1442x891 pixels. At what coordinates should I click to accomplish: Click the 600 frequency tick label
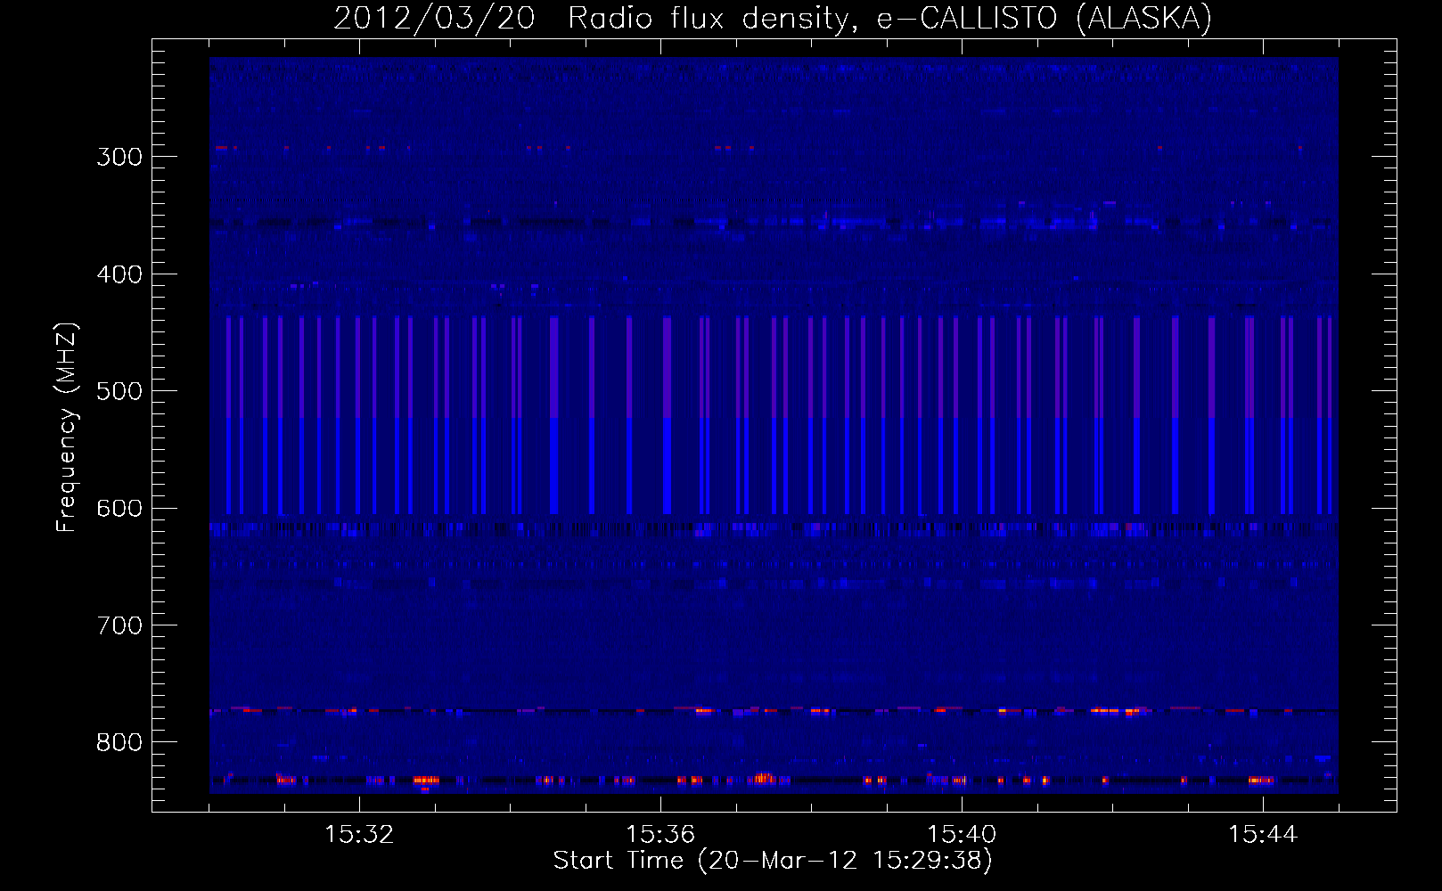pyautogui.click(x=119, y=509)
